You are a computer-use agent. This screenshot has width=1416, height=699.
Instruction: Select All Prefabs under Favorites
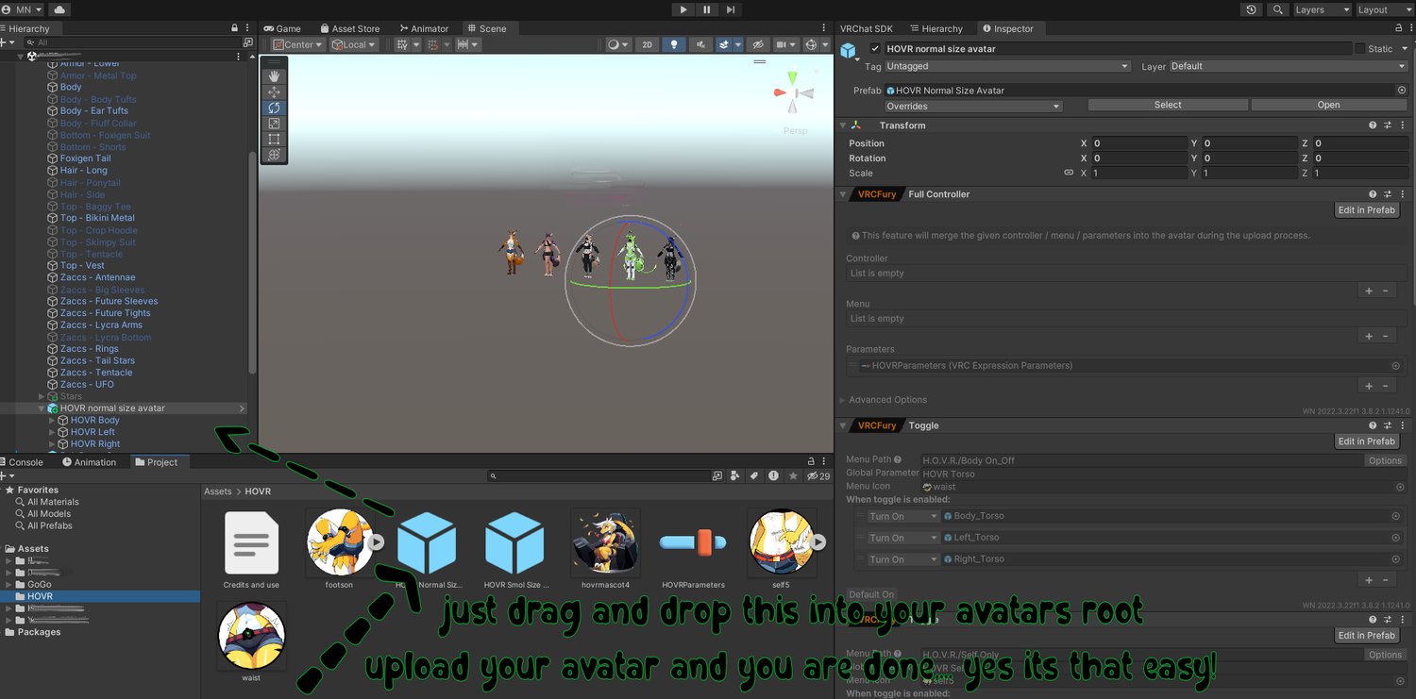(50, 526)
